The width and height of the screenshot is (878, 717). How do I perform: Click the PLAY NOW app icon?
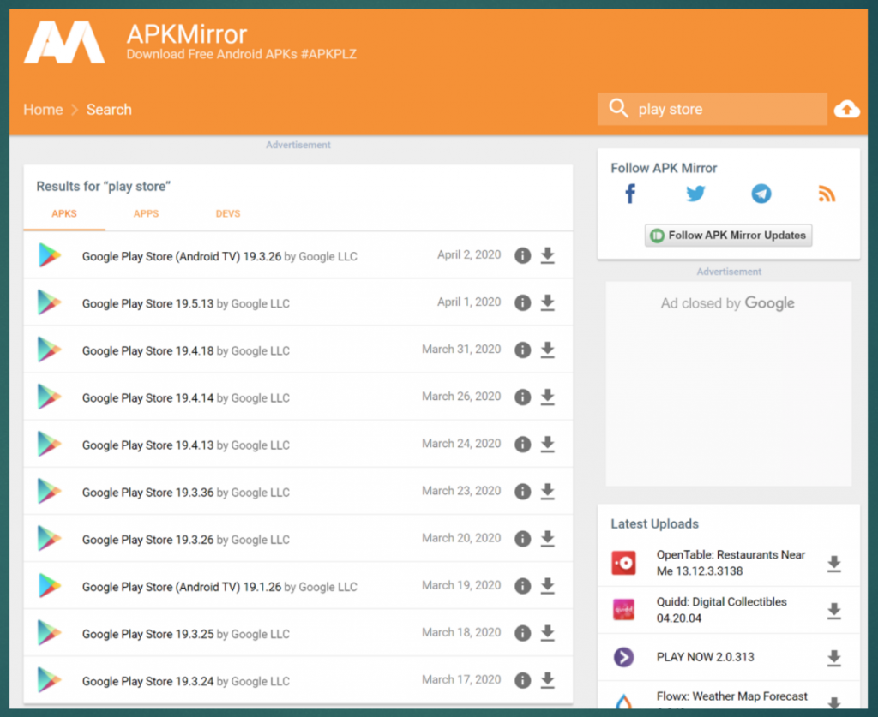[x=624, y=656]
